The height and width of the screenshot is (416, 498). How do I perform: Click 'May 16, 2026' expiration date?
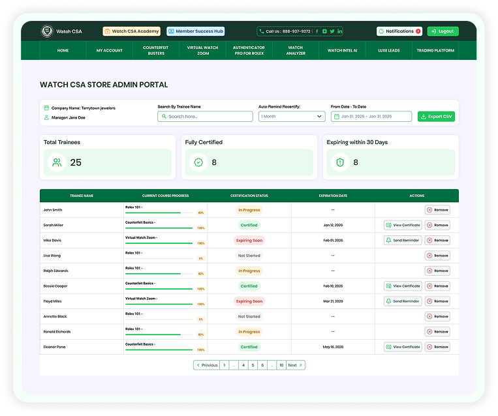point(333,347)
